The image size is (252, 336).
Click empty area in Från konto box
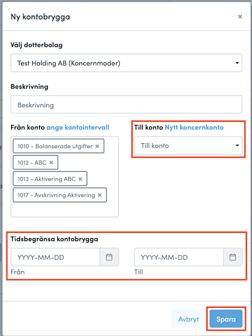(64, 209)
